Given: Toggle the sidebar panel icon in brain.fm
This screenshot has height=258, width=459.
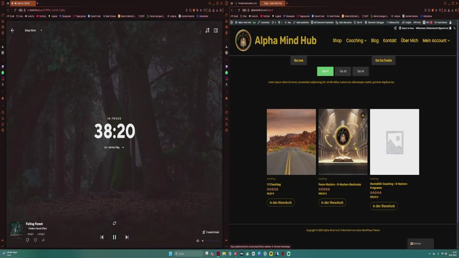Looking at the screenshot, I should point(216,30).
